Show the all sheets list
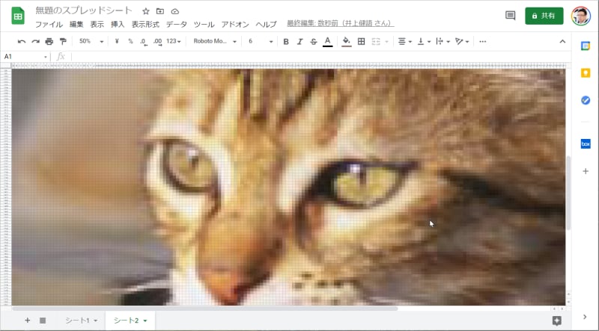 43,321
